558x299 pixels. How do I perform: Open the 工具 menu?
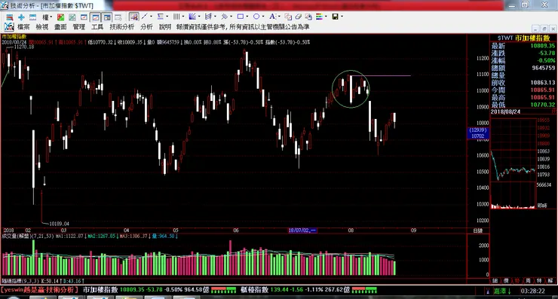(97, 26)
